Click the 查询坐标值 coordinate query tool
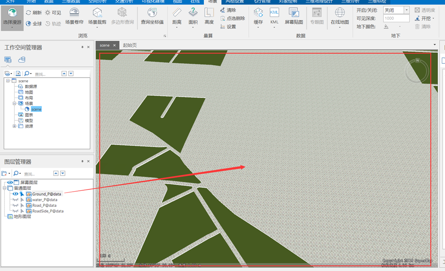 152,16
